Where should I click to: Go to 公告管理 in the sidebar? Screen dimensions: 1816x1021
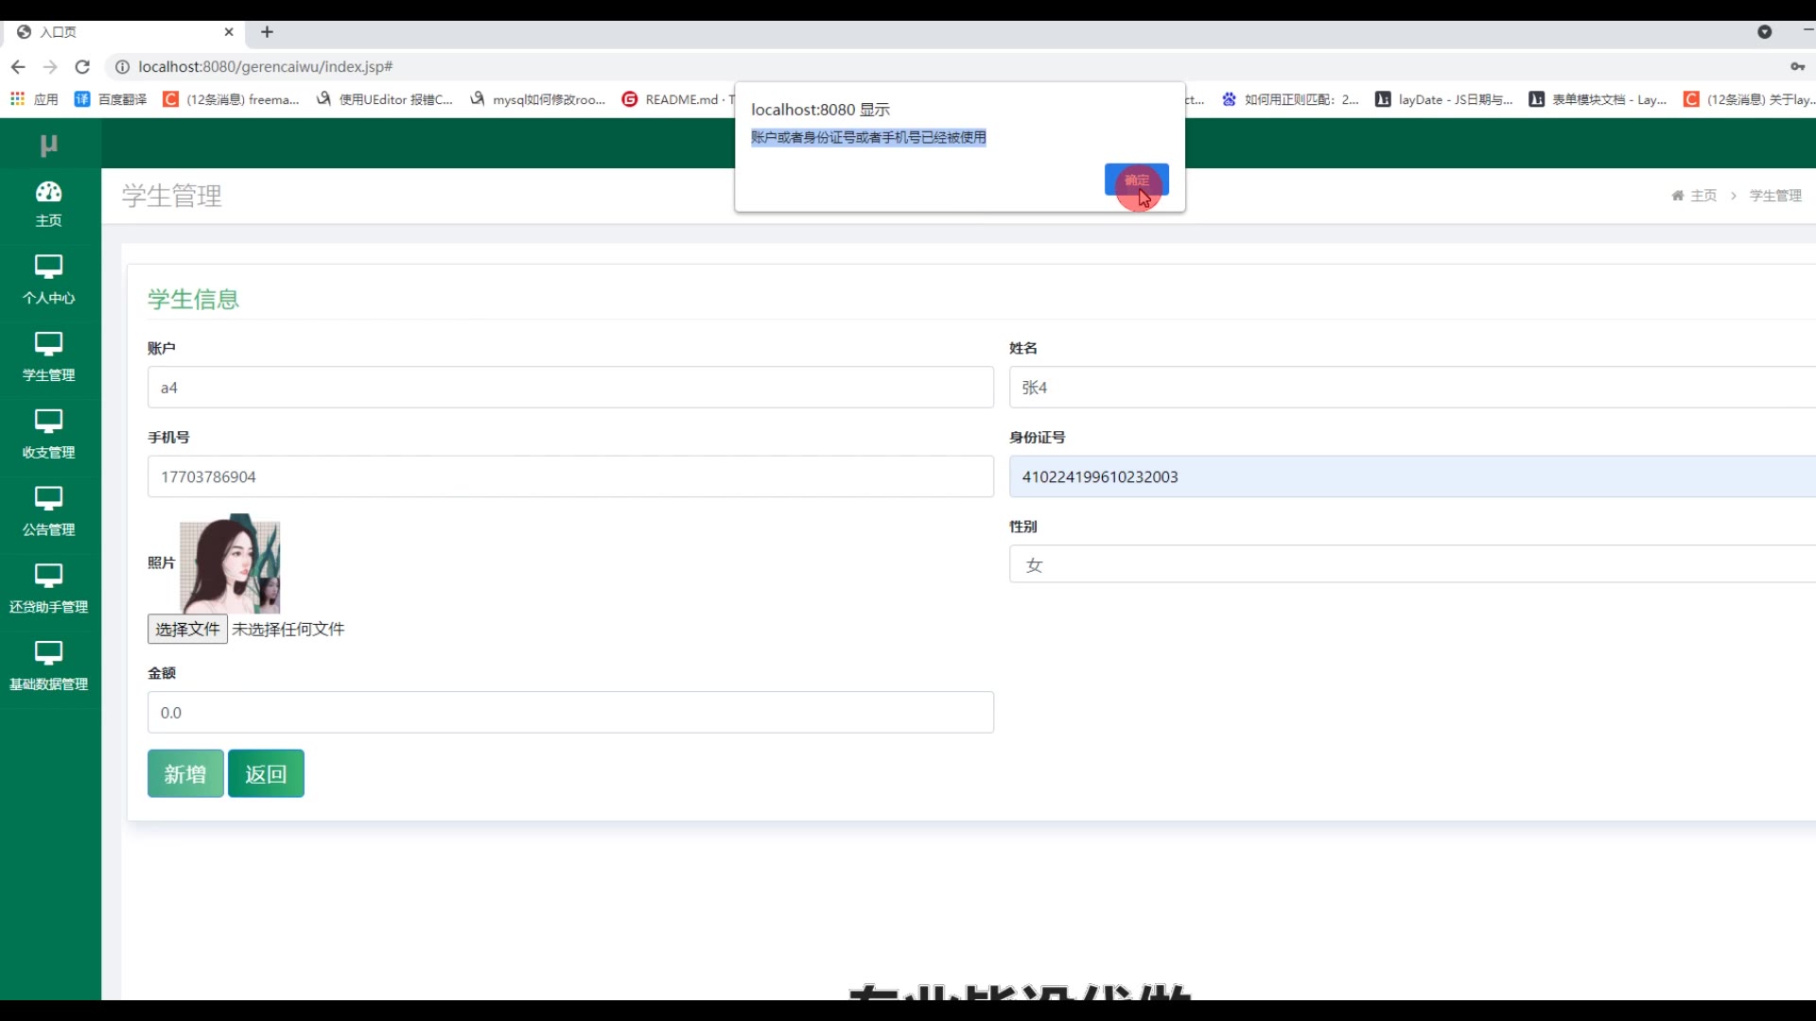48,511
